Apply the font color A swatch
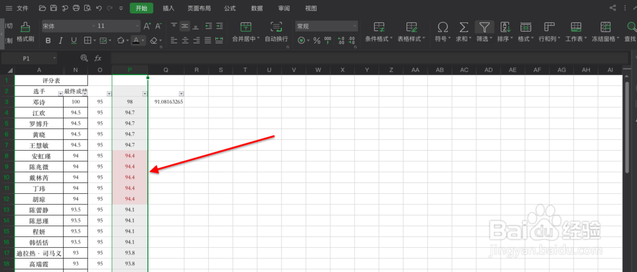This screenshot has width=637, height=272. tap(136, 41)
